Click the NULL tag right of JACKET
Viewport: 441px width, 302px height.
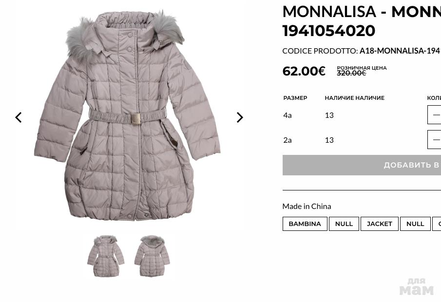[x=415, y=224]
